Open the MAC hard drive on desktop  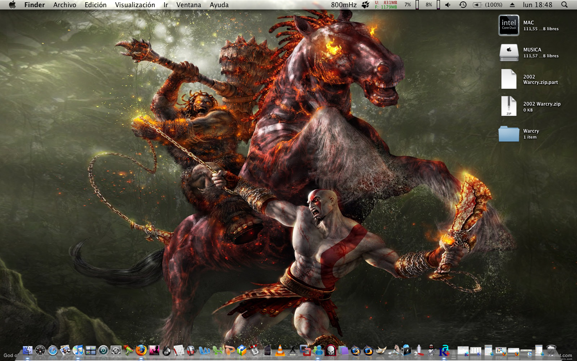click(509, 25)
